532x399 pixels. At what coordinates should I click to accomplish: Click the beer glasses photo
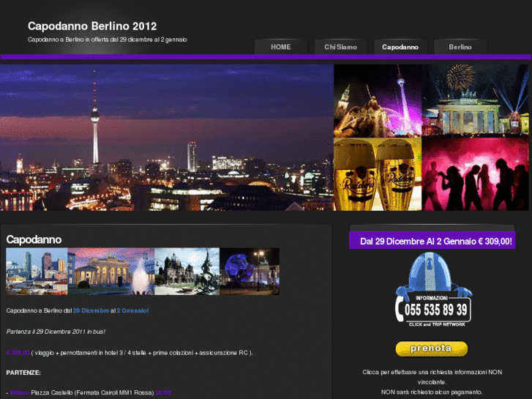click(378, 174)
